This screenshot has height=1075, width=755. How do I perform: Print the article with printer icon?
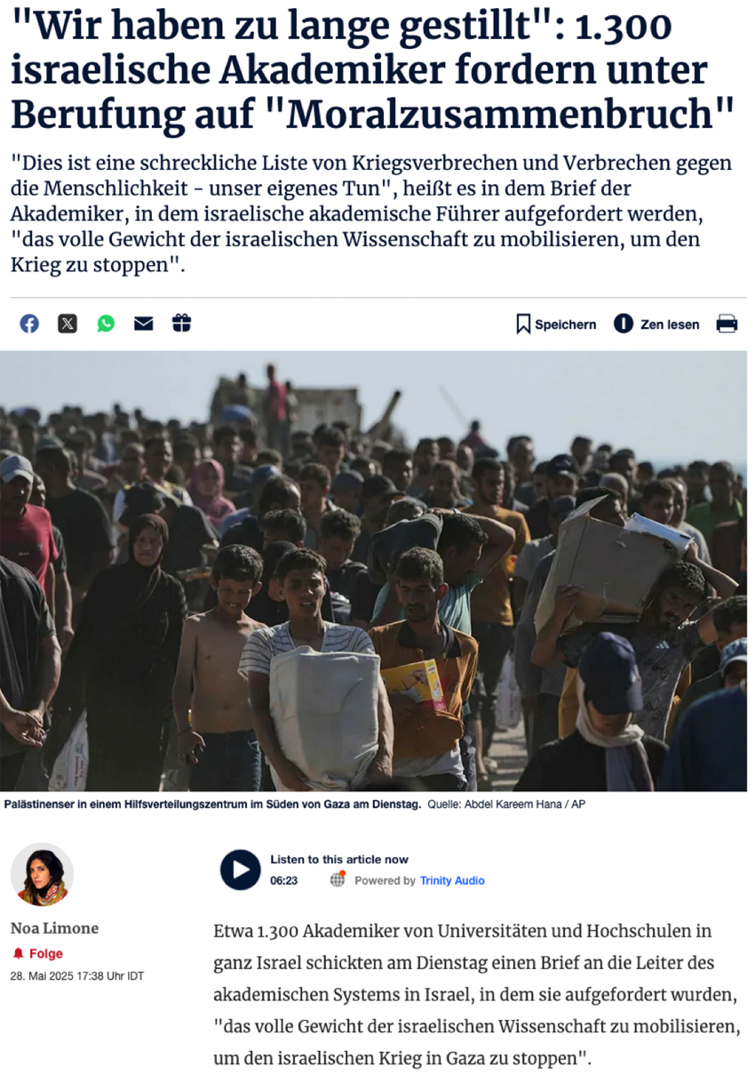point(727,324)
